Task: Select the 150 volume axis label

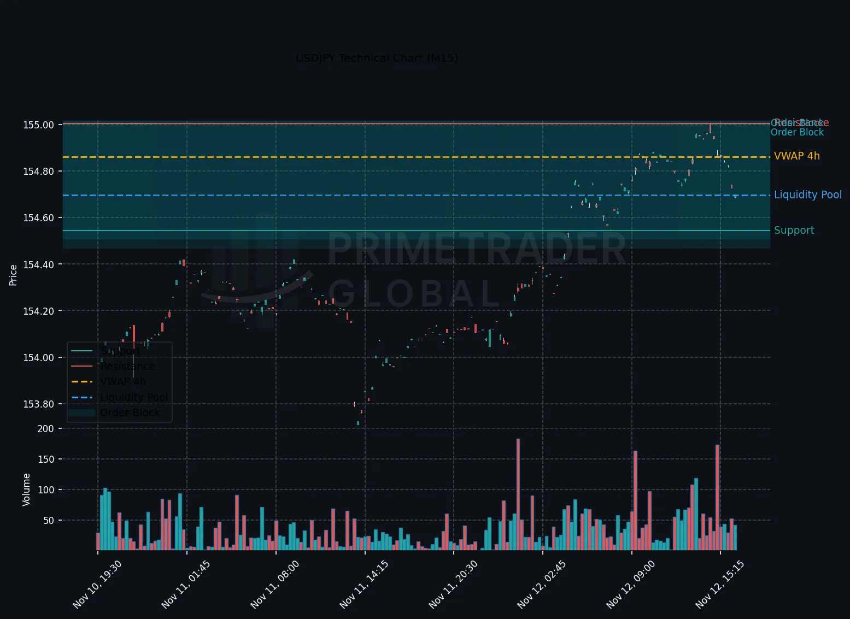Action: pos(46,459)
